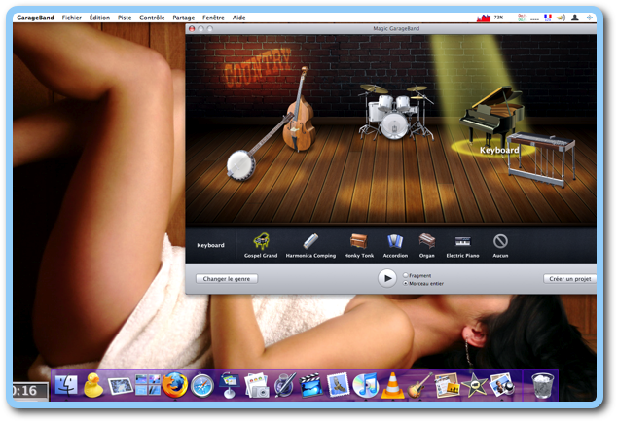The width and height of the screenshot is (617, 422).
Task: Select the grand piano labeled Keyboard
Action: [491, 116]
